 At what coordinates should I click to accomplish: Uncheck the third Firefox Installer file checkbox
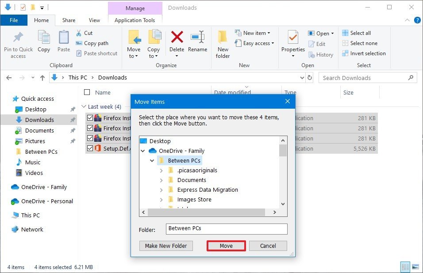click(x=90, y=138)
